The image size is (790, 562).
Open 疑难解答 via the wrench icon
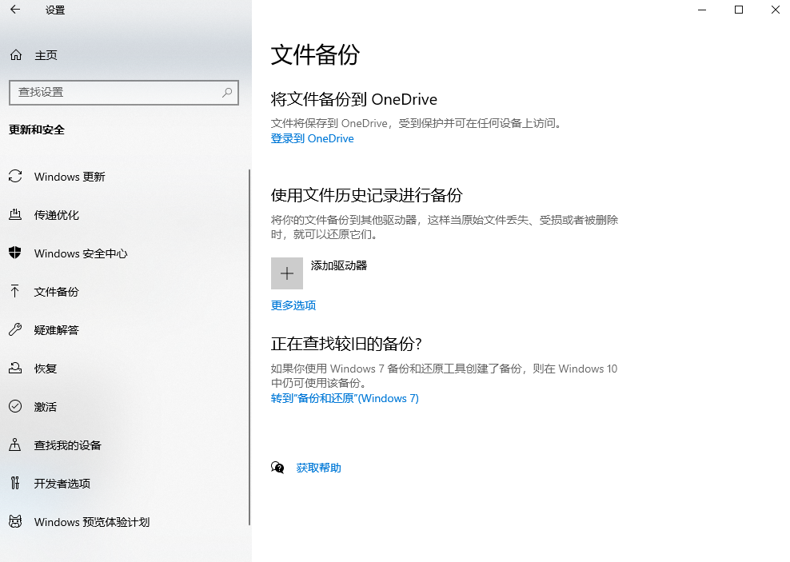click(x=14, y=330)
